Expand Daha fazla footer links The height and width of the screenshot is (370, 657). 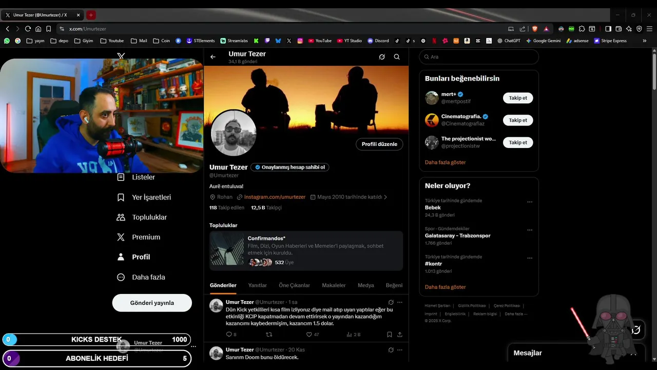coord(516,313)
